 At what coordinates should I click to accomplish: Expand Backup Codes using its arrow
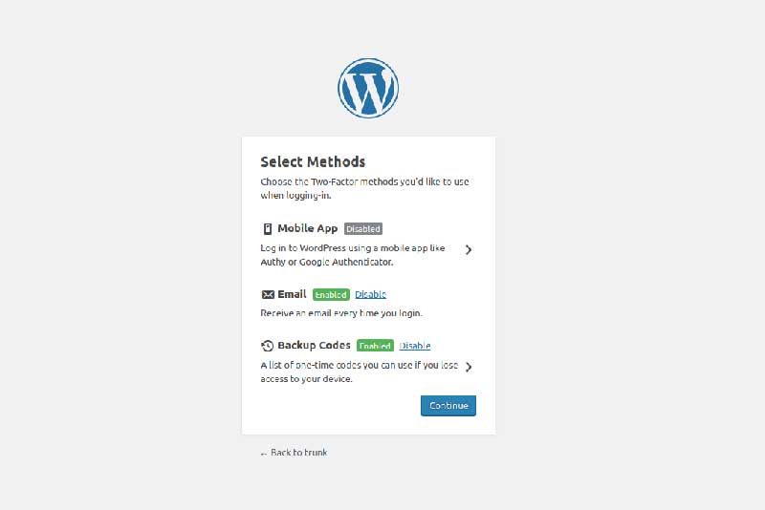(x=469, y=367)
